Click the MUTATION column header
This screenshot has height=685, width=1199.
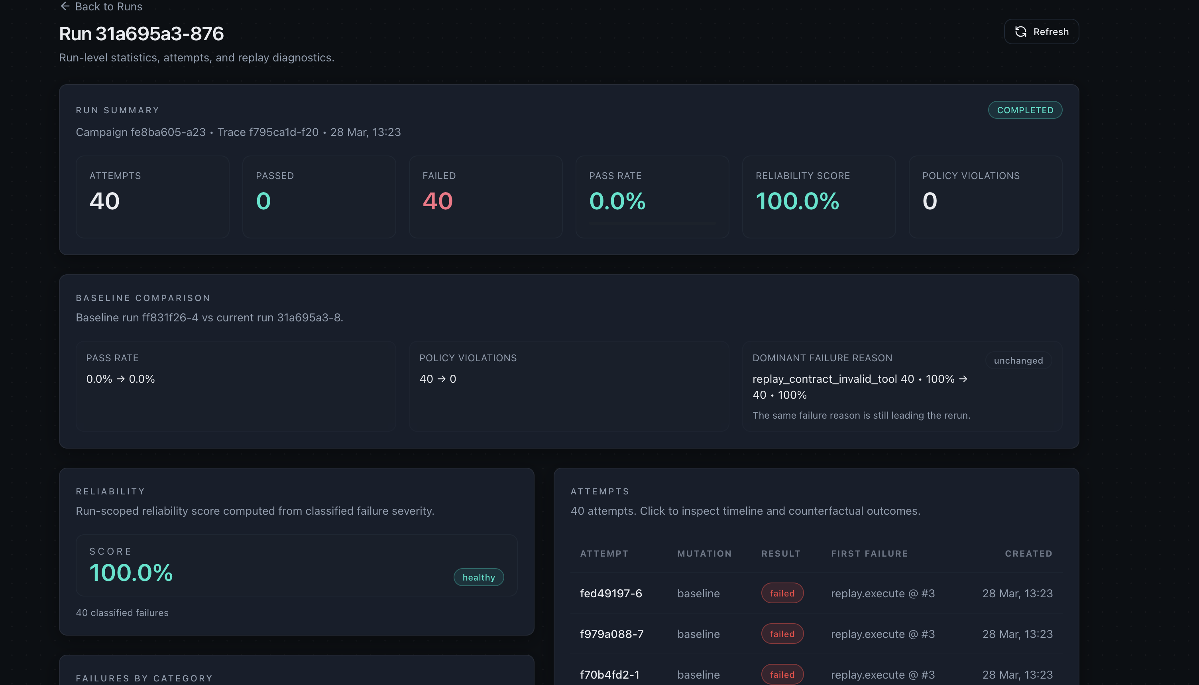tap(704, 554)
